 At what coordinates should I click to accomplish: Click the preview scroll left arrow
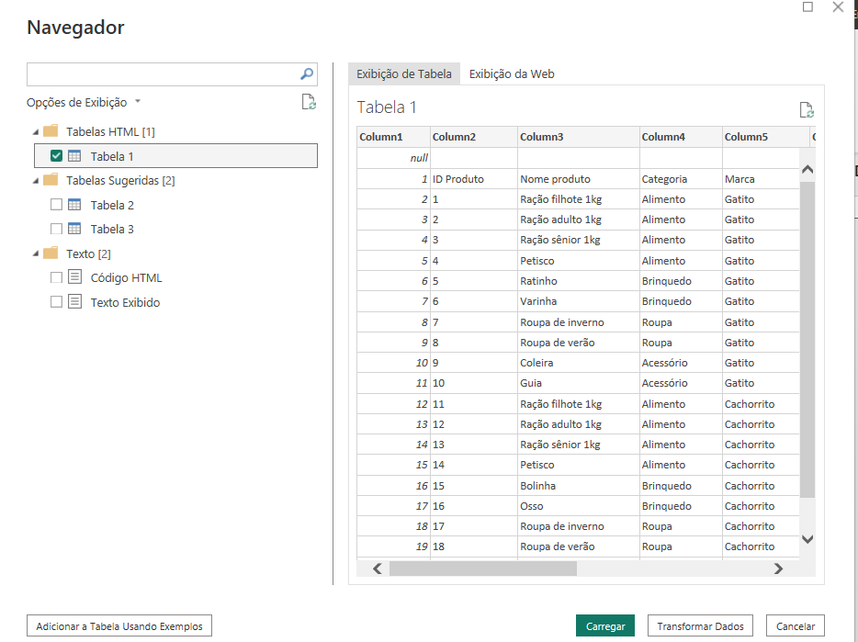tap(378, 569)
